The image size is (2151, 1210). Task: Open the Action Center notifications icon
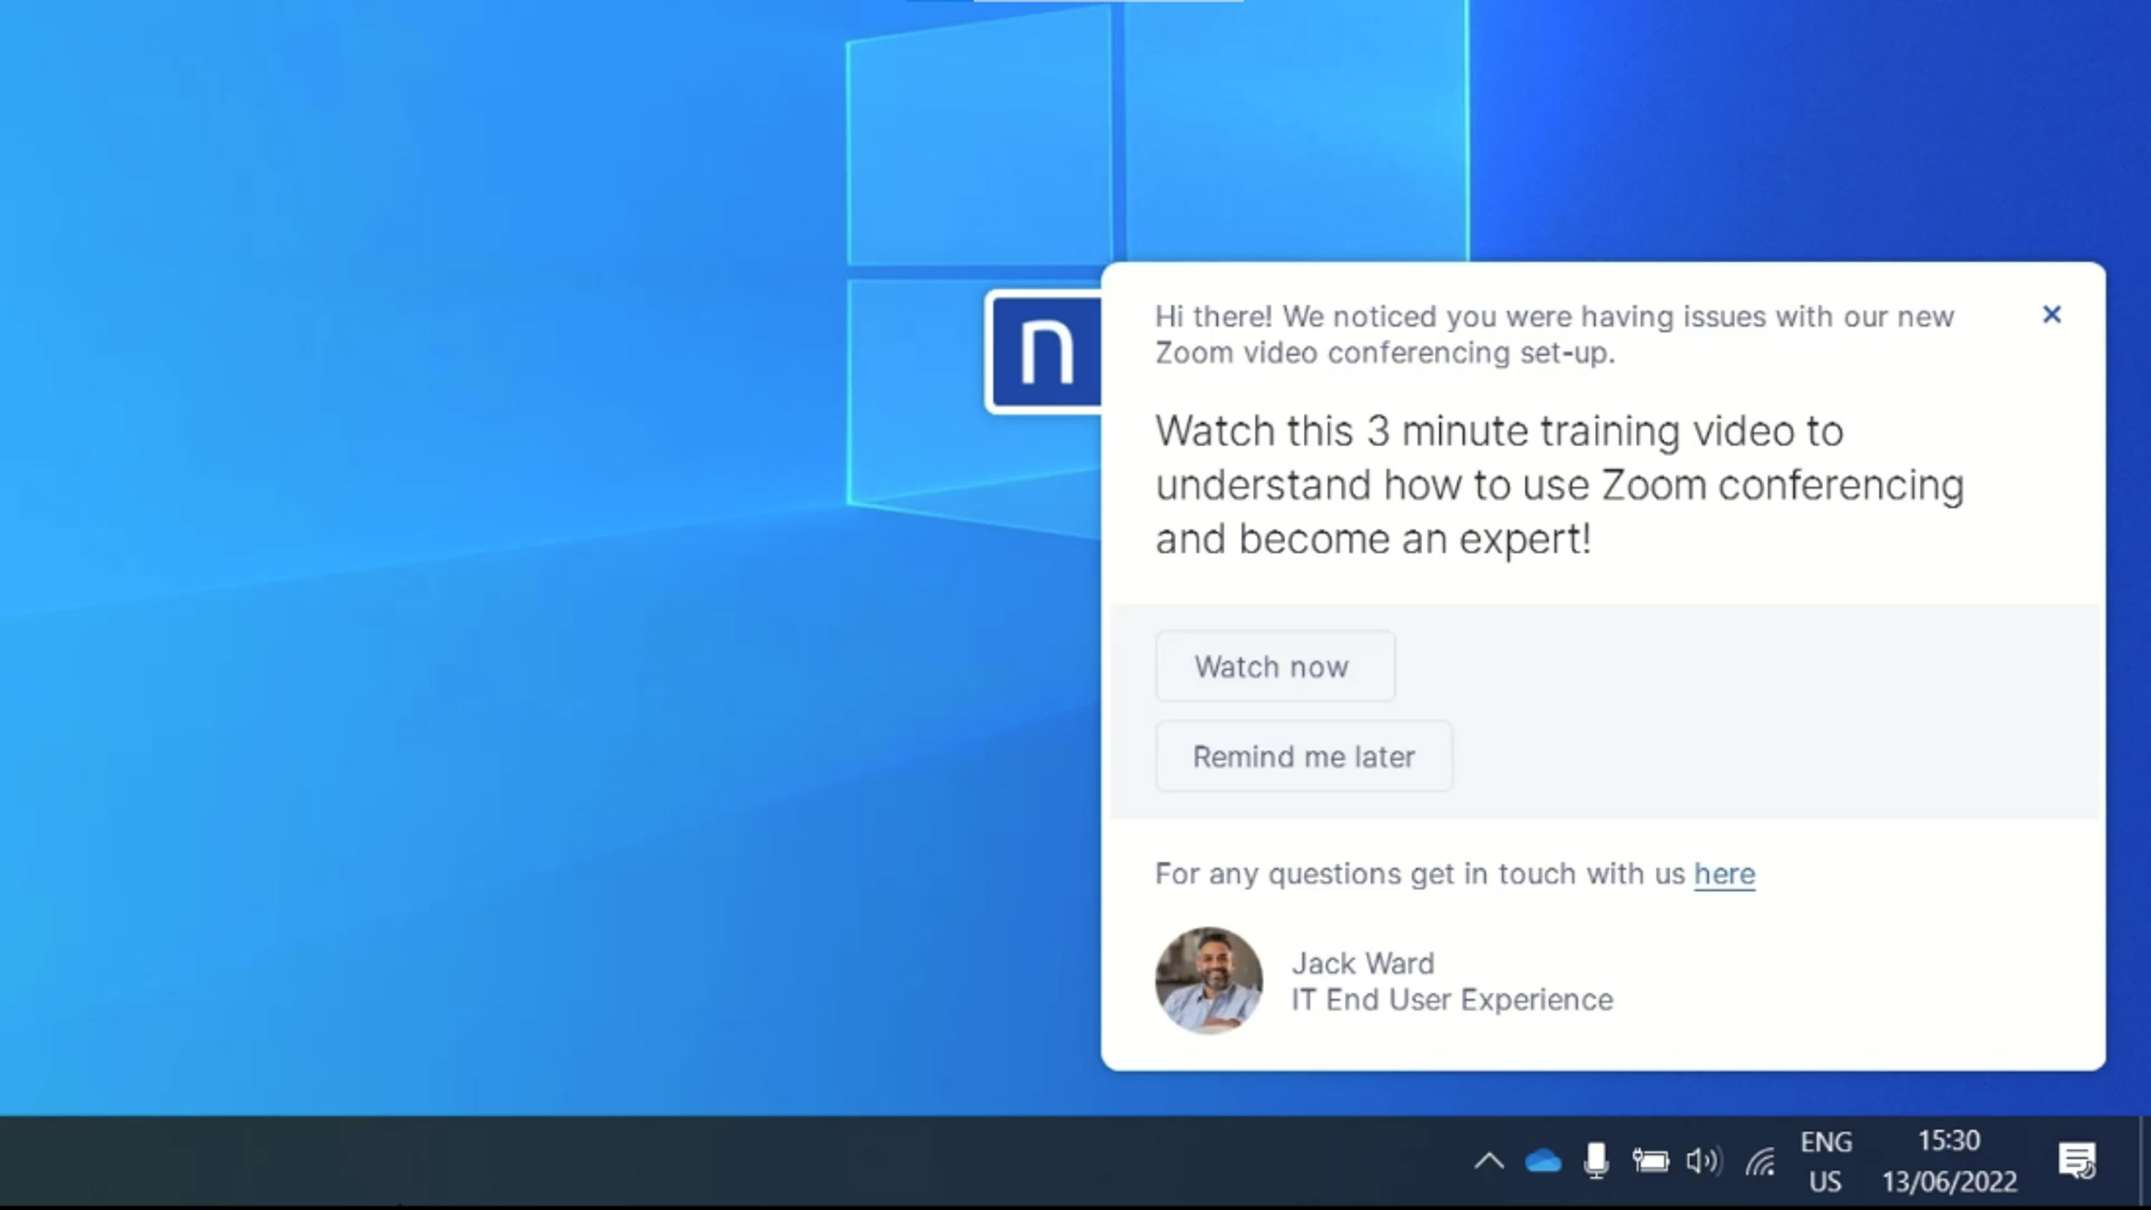[x=2077, y=1161]
